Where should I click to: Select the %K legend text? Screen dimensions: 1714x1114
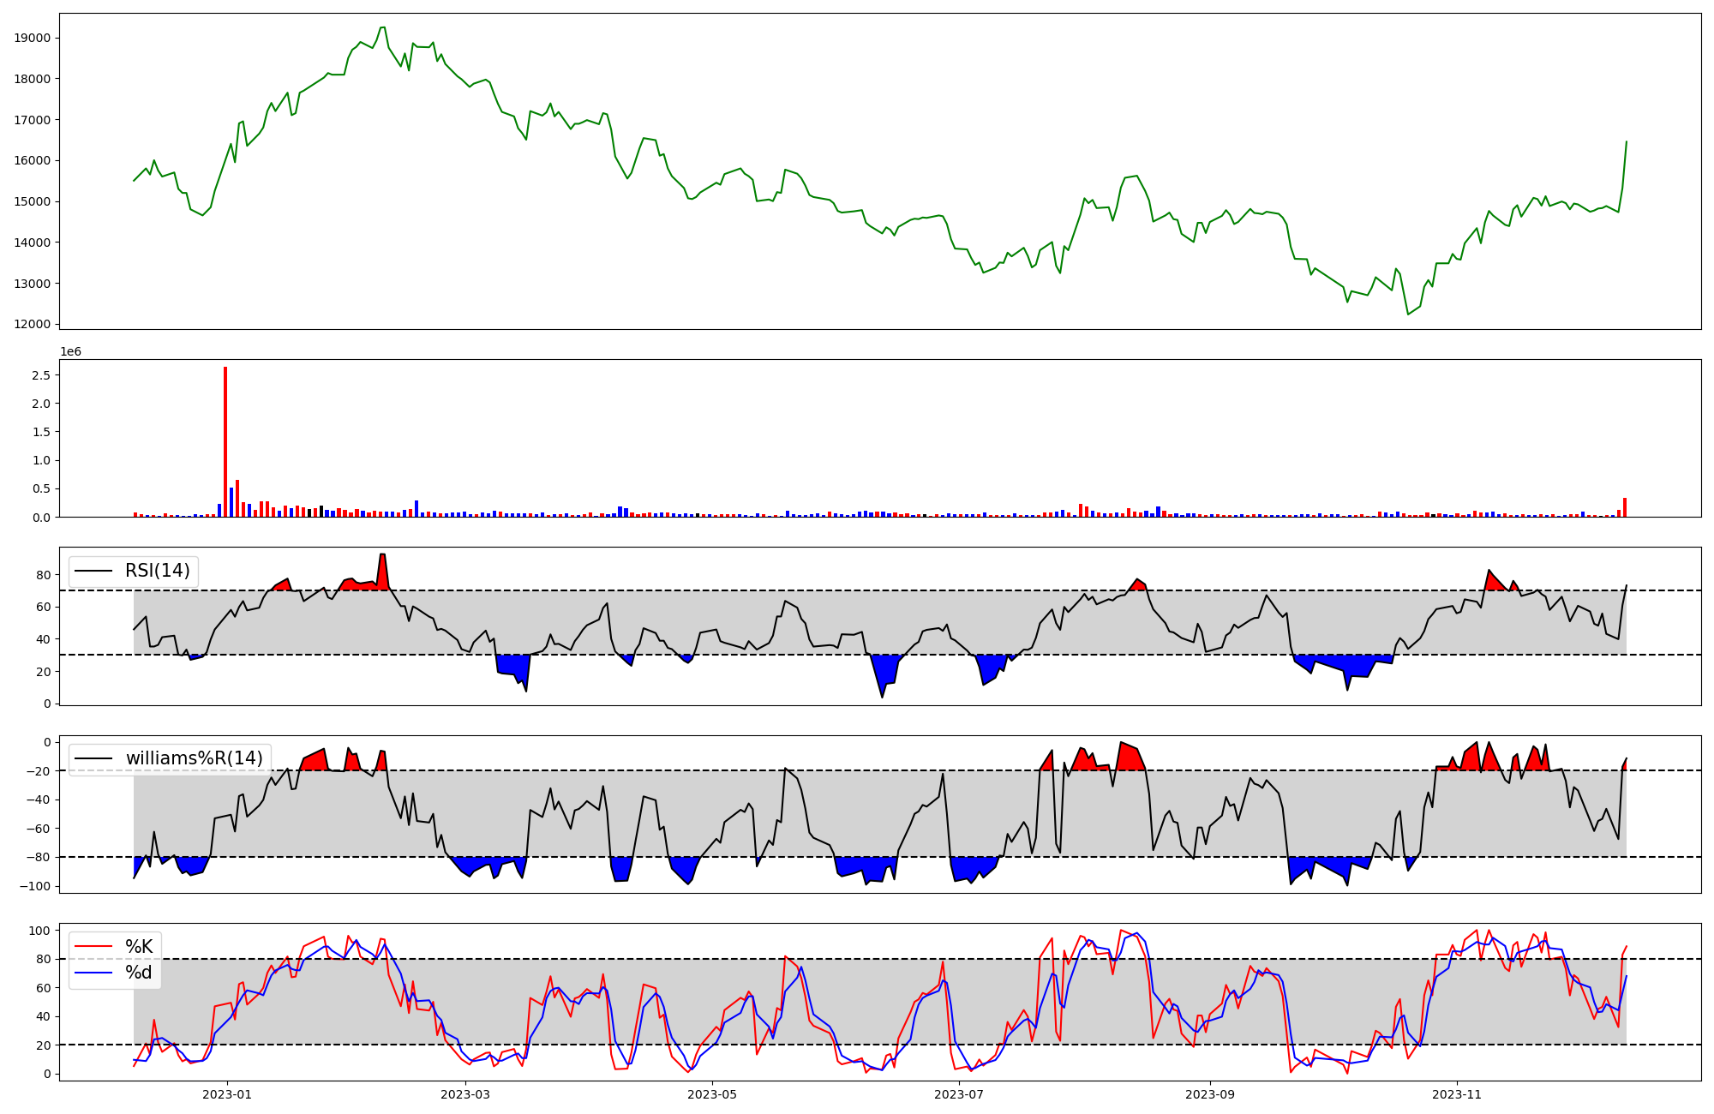139,946
